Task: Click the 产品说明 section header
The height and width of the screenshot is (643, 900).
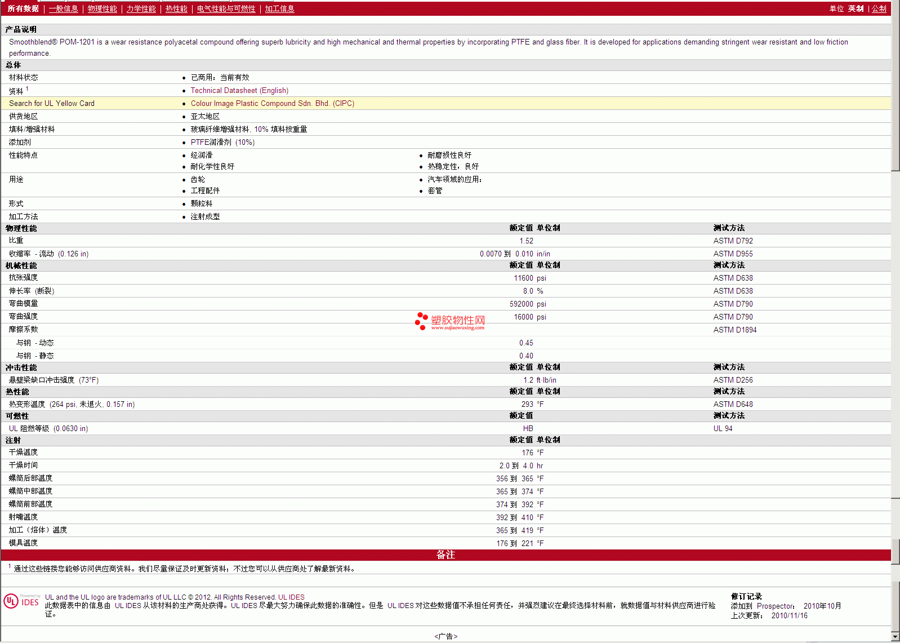Action: [x=21, y=29]
